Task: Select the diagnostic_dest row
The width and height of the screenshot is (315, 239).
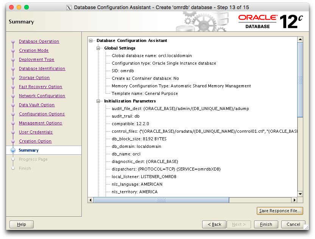Action: click(145, 162)
